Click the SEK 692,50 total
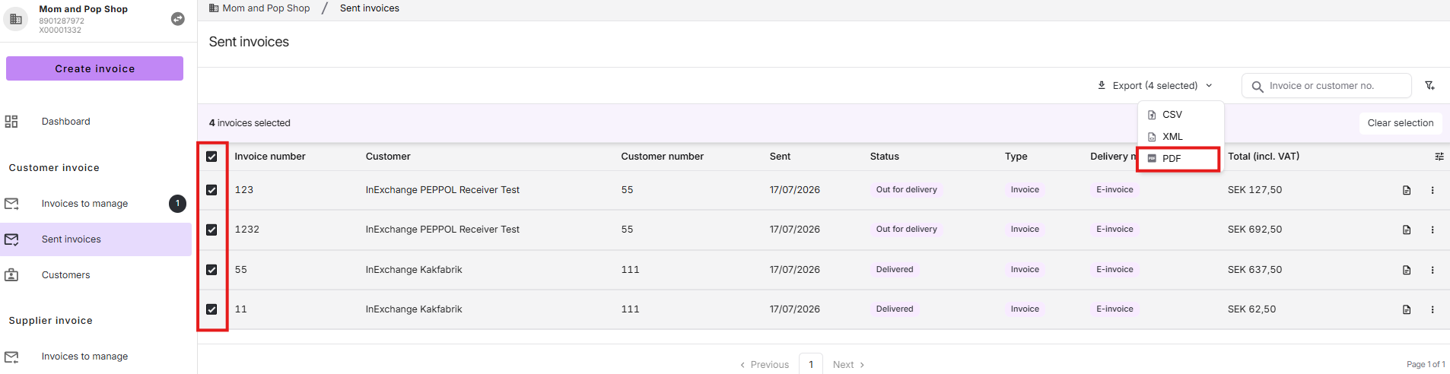The height and width of the screenshot is (374, 1450). coord(1254,230)
